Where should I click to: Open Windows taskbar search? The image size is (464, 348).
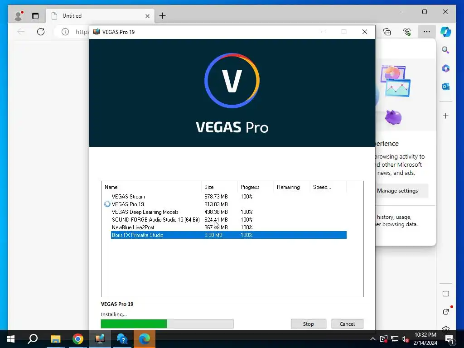pos(33,339)
